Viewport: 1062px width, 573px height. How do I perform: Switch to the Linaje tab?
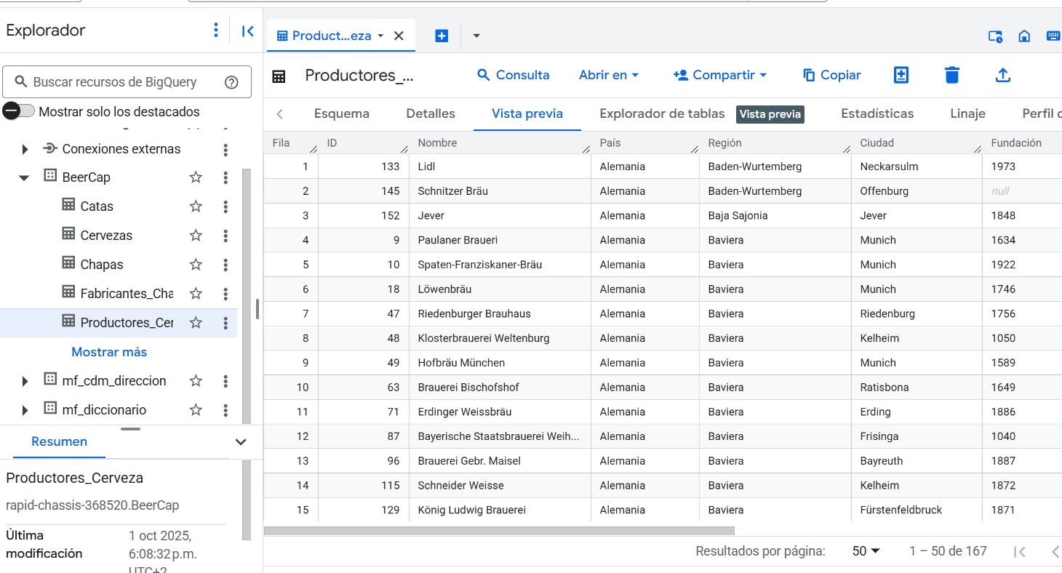[967, 113]
